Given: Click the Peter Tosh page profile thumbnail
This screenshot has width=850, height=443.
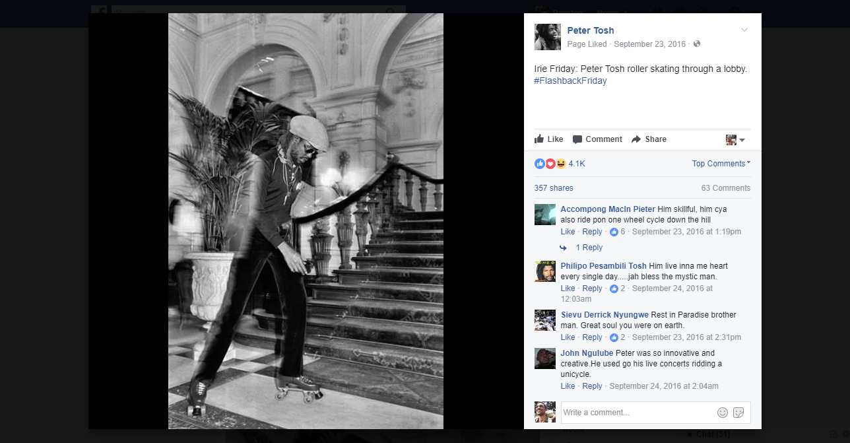Looking at the screenshot, I should point(547,37).
